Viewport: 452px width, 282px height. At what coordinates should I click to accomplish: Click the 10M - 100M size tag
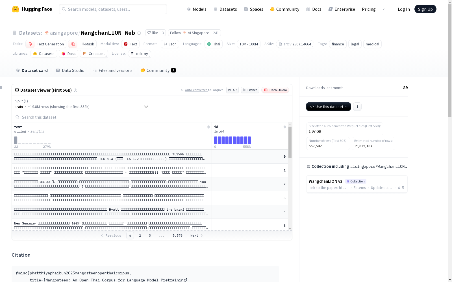(x=249, y=44)
